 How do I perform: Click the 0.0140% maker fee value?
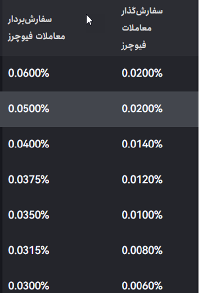coord(142,144)
